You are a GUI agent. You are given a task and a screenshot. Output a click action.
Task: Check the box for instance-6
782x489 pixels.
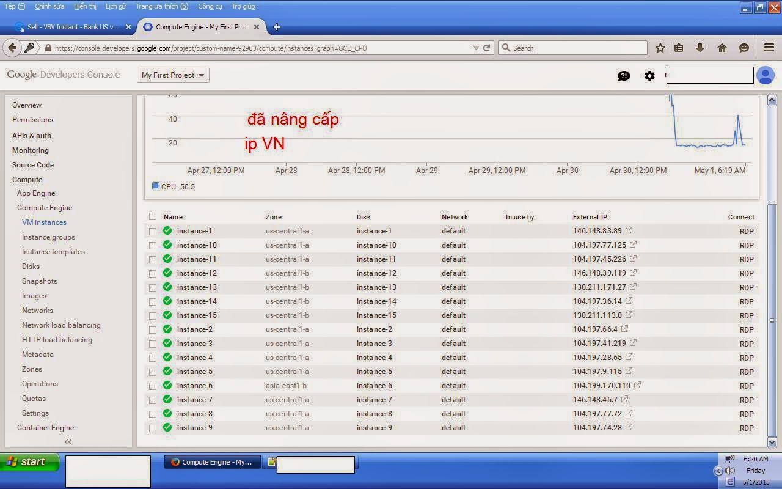pyautogui.click(x=153, y=386)
